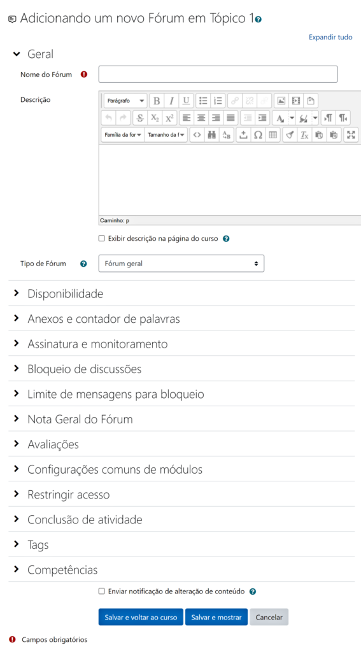Click the Nome do Fórum text field
Viewport: 361px width, 652px height.
click(x=218, y=74)
